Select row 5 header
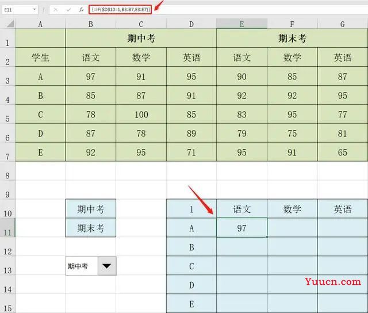 click(x=7, y=114)
